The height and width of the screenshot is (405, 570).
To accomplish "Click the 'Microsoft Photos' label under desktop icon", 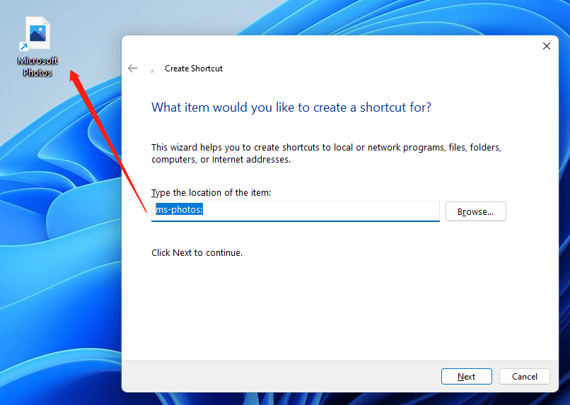I will pyautogui.click(x=37, y=66).
